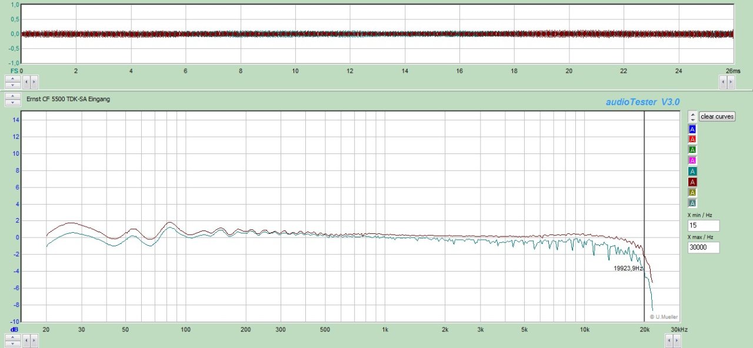Click up arrow of FS amplitude spinner
Viewport: 753px width, 348px height.
click(x=12, y=79)
